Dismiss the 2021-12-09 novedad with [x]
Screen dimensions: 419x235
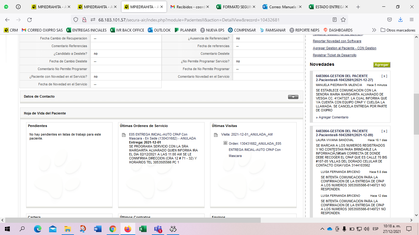[384, 131]
